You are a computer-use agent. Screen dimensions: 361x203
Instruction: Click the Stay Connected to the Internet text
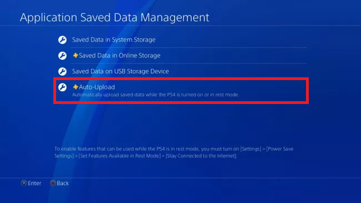[x=201, y=156]
